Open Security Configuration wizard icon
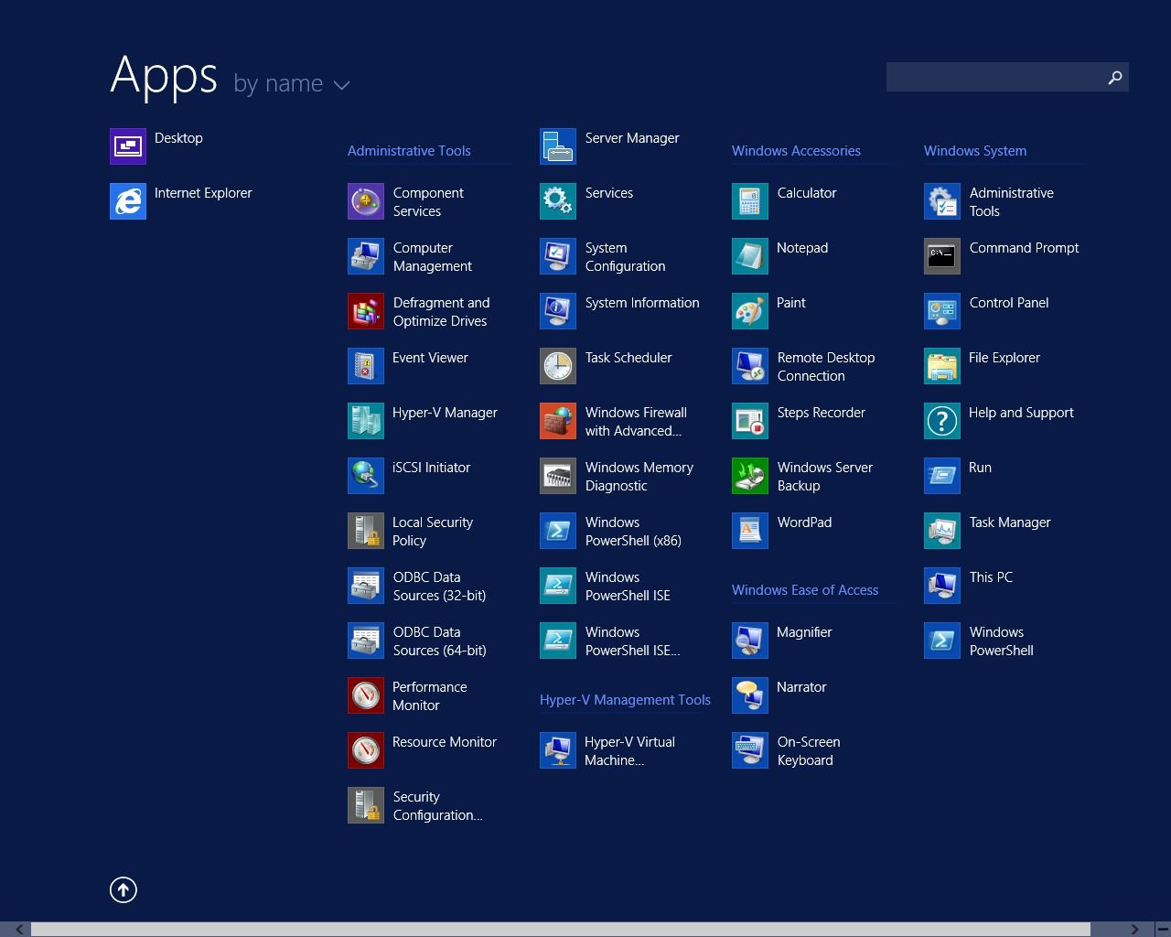The height and width of the screenshot is (937, 1171). (366, 805)
